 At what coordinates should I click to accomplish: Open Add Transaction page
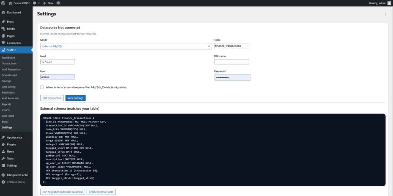tap(12, 69)
